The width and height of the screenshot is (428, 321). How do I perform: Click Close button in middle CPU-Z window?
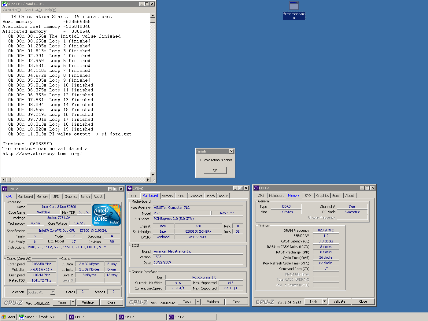coord(236,302)
